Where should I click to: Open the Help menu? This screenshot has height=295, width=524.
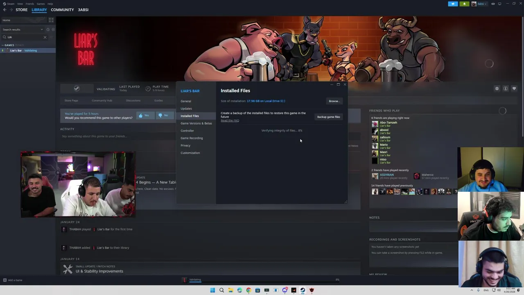50,4
